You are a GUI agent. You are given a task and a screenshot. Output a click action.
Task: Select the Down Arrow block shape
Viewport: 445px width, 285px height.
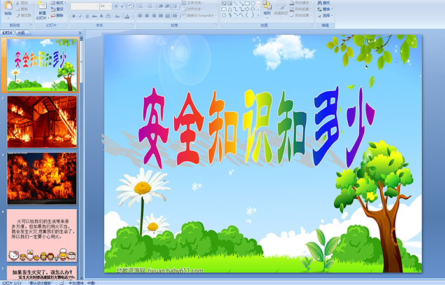point(252,9)
